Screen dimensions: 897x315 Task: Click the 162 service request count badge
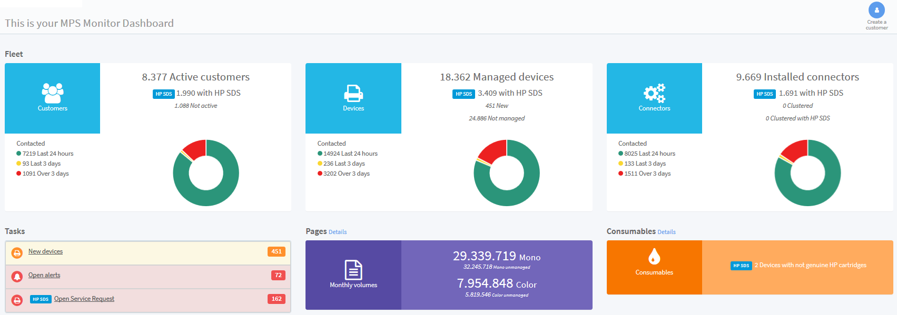pyautogui.click(x=277, y=299)
